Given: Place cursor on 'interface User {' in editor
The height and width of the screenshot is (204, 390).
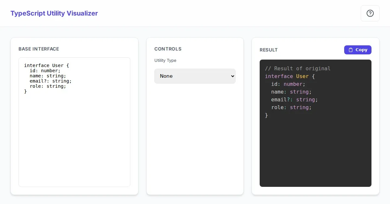Looking at the screenshot, I should (46, 65).
